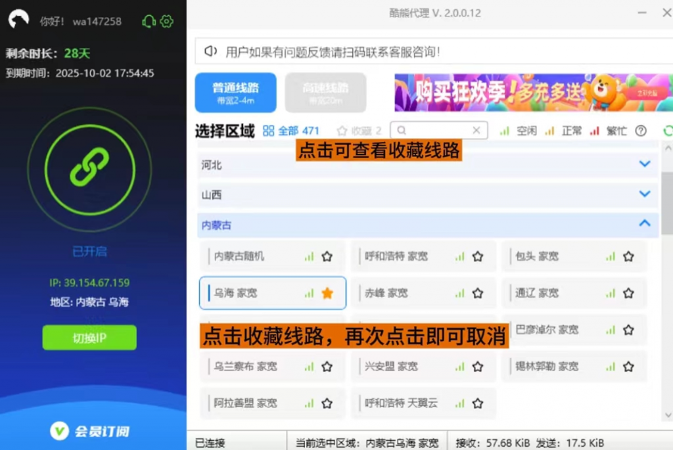This screenshot has height=450, width=673.
Task: Expand the 山西 region section
Action: [x=645, y=194]
